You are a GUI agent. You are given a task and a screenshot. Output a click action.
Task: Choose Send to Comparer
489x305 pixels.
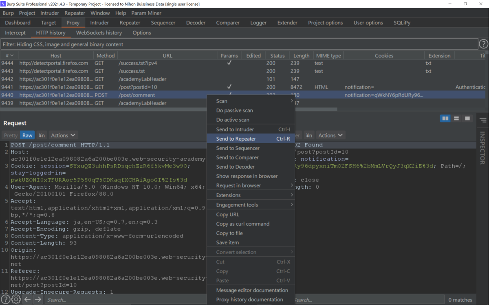[251, 157]
